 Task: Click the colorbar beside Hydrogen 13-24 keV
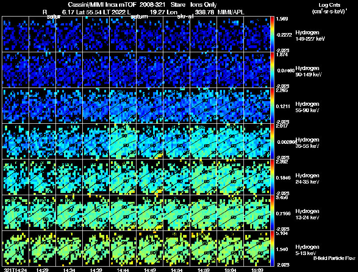[x=272, y=213]
